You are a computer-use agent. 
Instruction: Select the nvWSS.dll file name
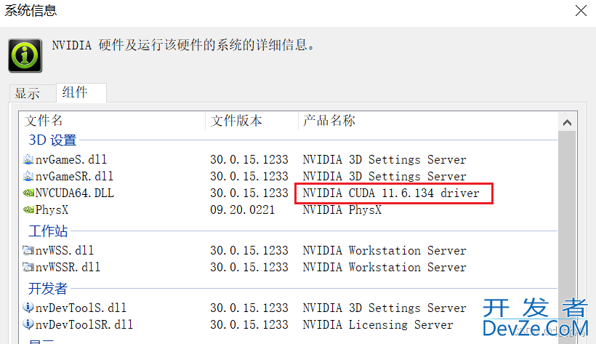[x=65, y=250]
